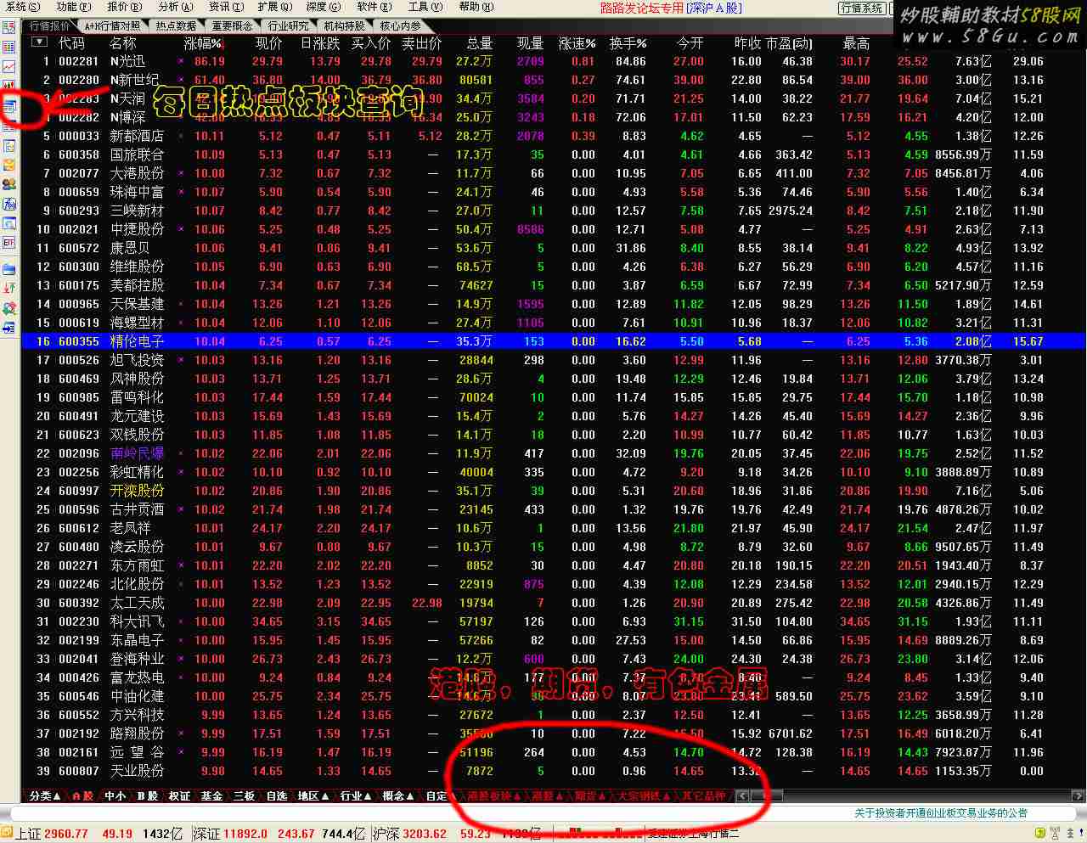
Task: Switch to the 重要概念 tab
Action: pos(232,26)
